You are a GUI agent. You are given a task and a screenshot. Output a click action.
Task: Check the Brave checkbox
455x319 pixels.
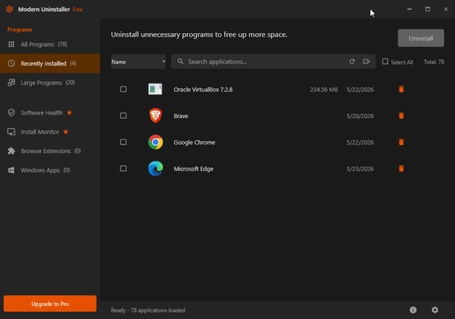(123, 116)
